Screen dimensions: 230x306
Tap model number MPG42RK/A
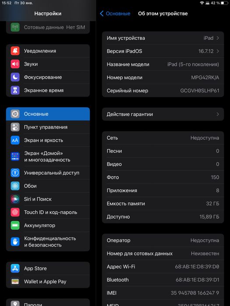pyautogui.click(x=205, y=77)
